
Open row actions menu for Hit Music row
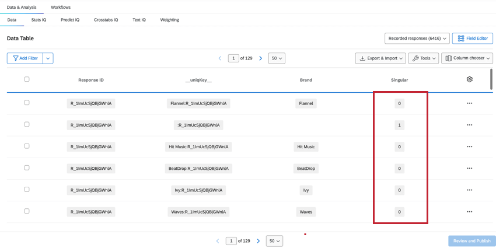click(x=469, y=147)
